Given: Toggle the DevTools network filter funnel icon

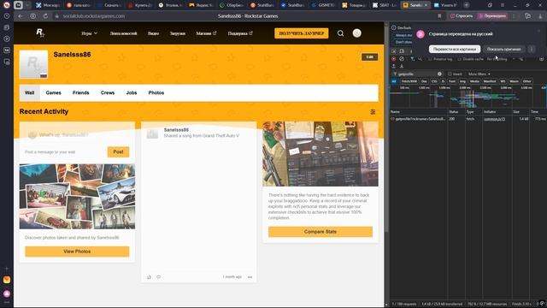Looking at the screenshot, I should pyautogui.click(x=412, y=59).
